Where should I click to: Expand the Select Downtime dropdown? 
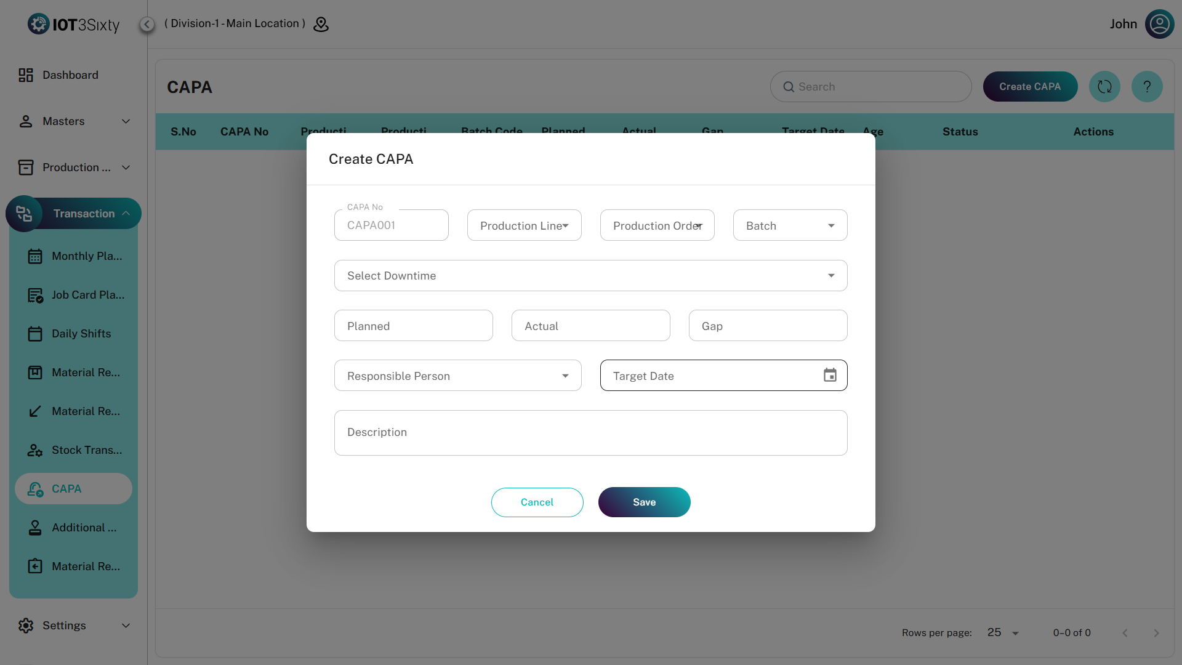[590, 276]
